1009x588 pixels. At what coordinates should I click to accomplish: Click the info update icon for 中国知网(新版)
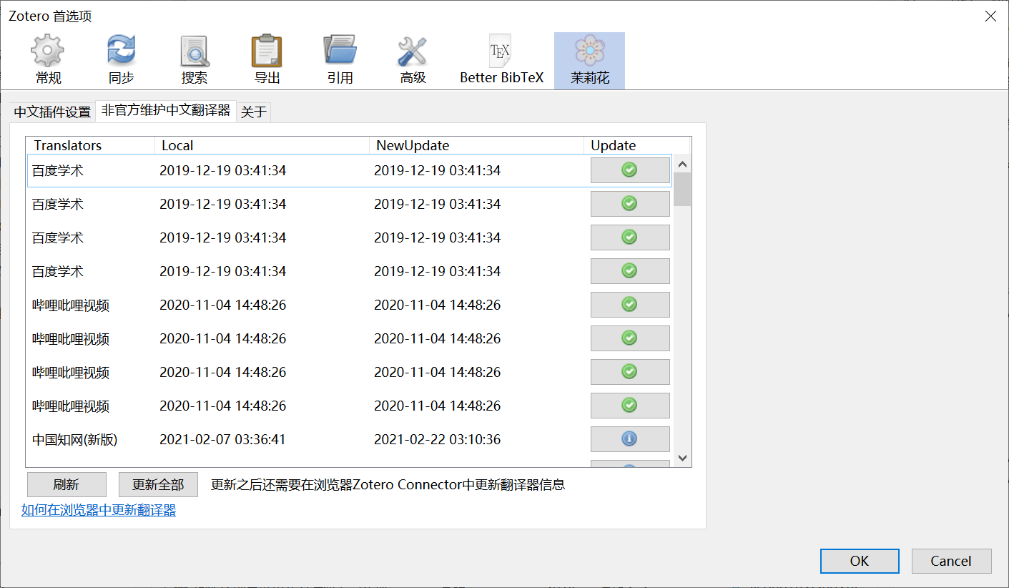630,439
